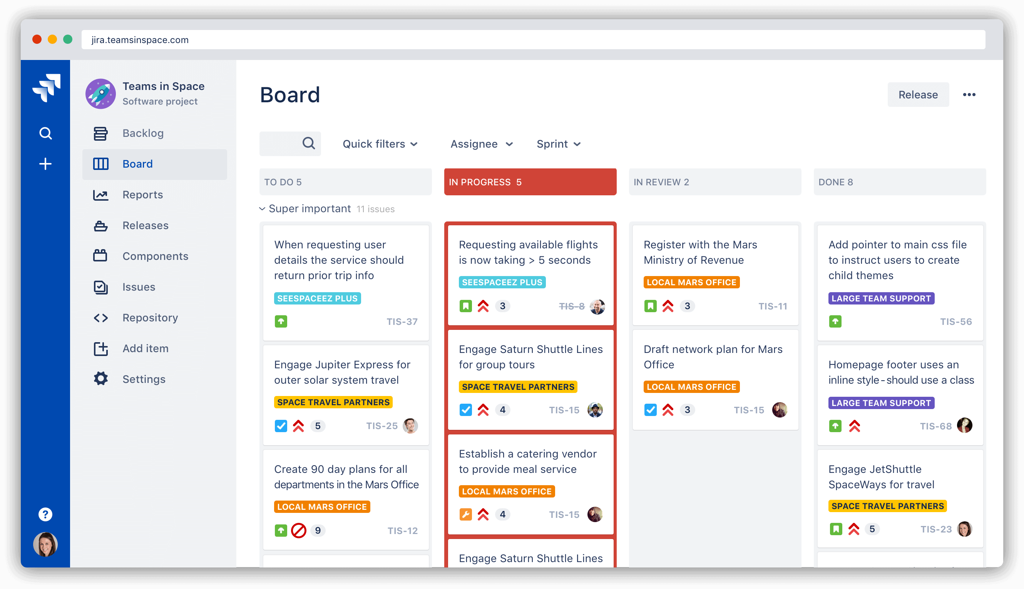The height and width of the screenshot is (589, 1024).
Task: Collapse the Super important issue group
Action: (264, 208)
